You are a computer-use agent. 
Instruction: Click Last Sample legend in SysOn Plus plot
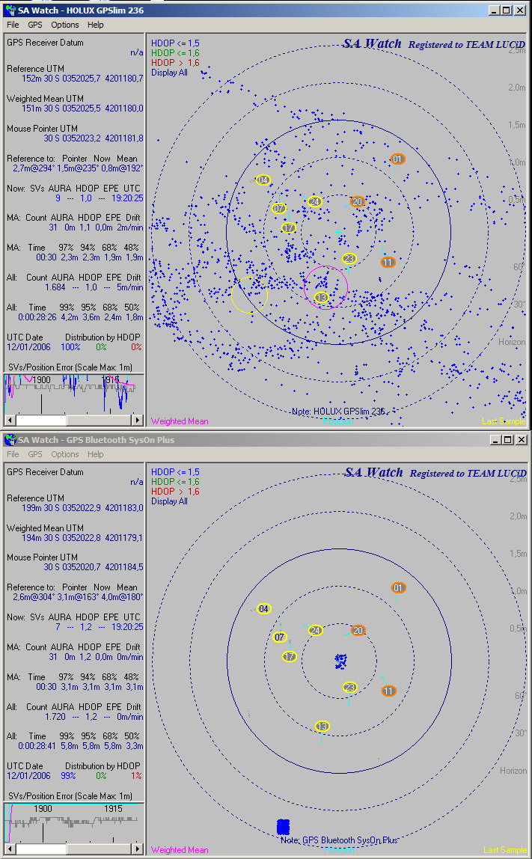click(504, 850)
